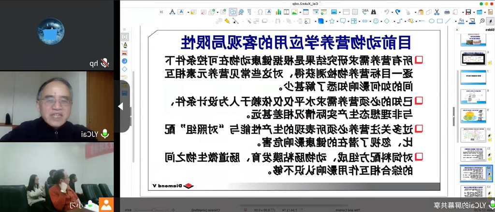Click the Fill Color paint bucket swatch
495x212 pixels.
point(461,21)
